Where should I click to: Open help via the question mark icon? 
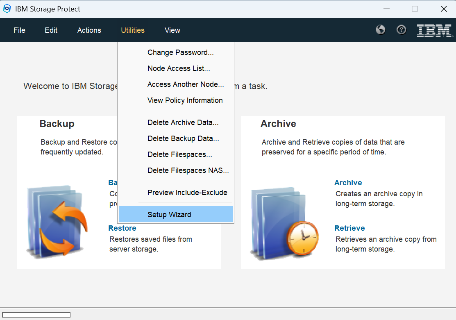point(402,30)
